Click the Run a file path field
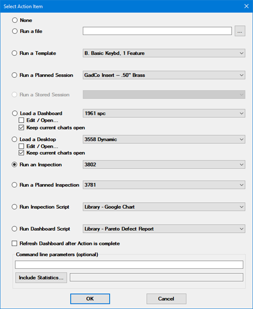 coord(157,31)
